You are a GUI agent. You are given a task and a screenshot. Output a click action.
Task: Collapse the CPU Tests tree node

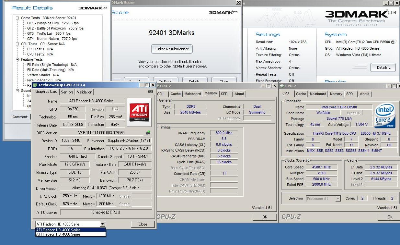(17, 44)
